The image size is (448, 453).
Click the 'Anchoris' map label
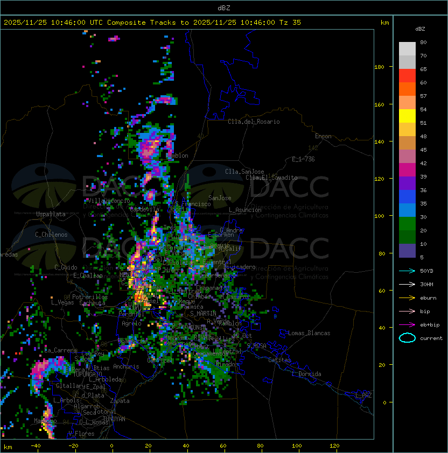click(126, 366)
